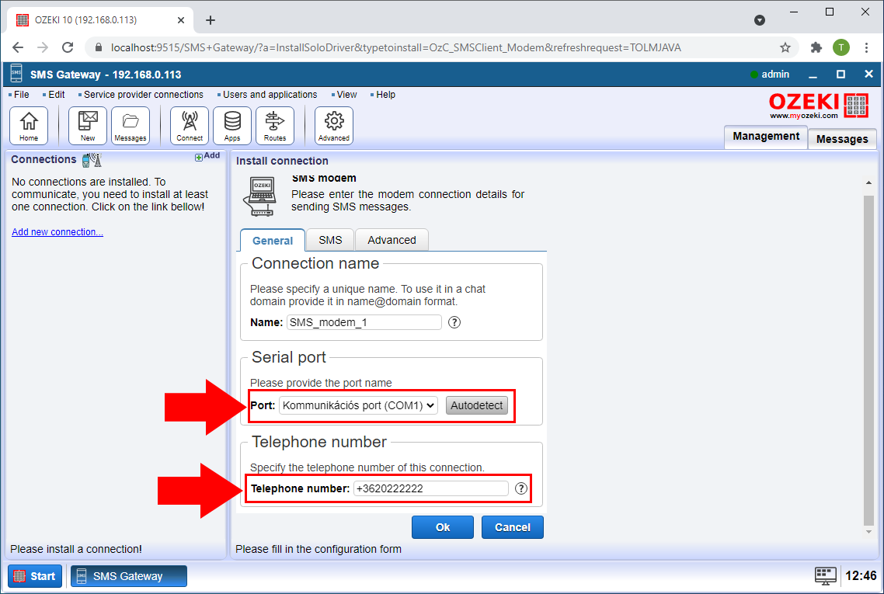The image size is (884, 594).
Task: Open the browser extensions puzzle icon
Action: 816,48
